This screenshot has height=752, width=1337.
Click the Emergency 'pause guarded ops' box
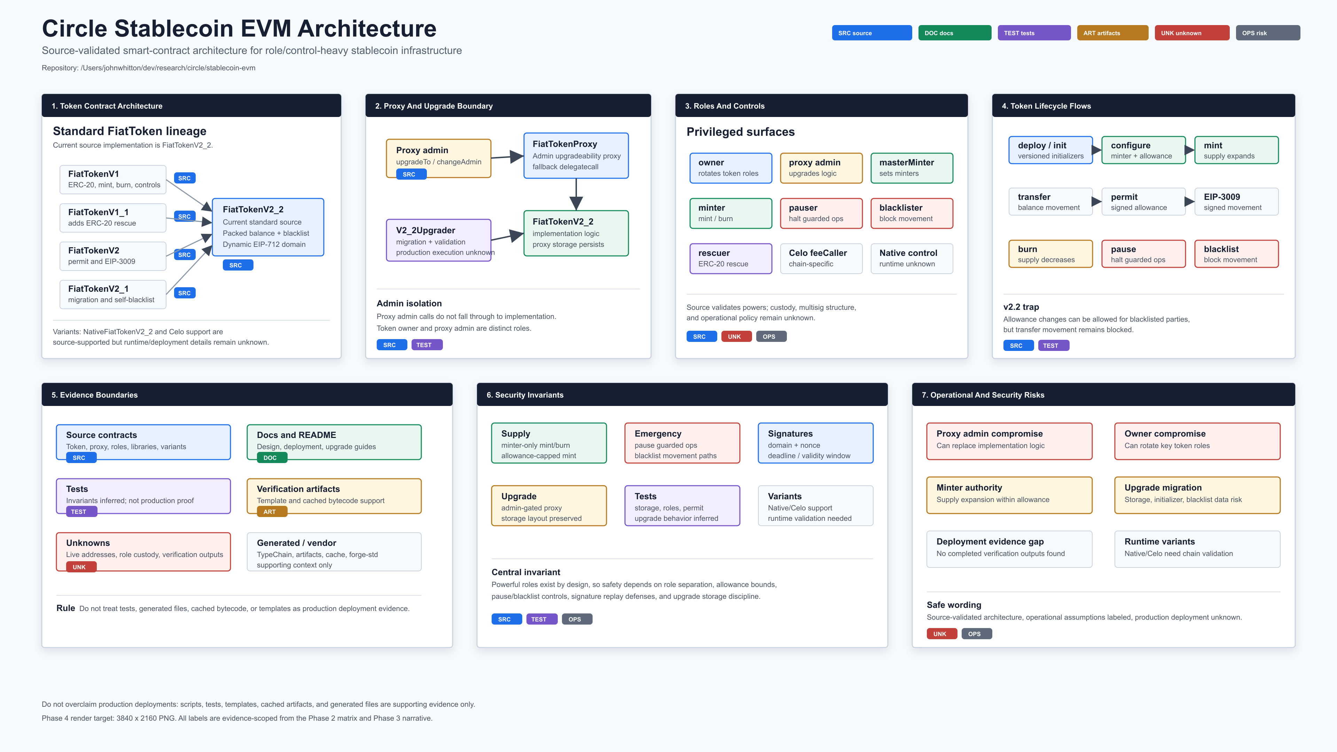682,443
